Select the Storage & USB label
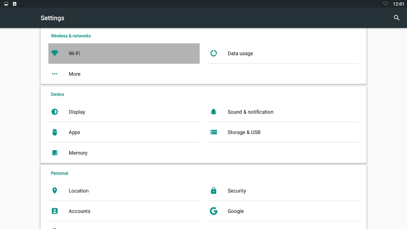407x229 pixels. click(244, 132)
